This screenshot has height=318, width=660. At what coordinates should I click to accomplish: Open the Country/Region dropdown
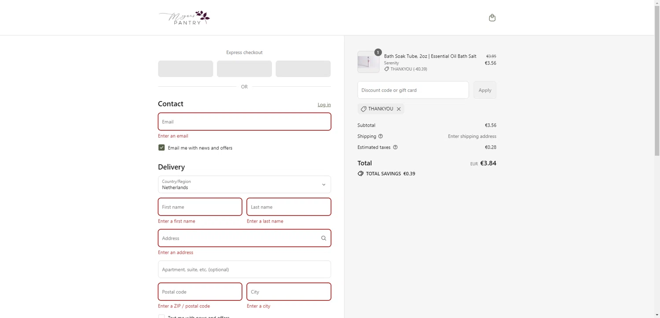244,185
